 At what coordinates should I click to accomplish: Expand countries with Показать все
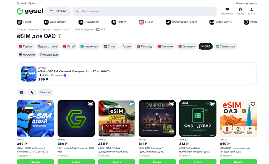[49, 54]
